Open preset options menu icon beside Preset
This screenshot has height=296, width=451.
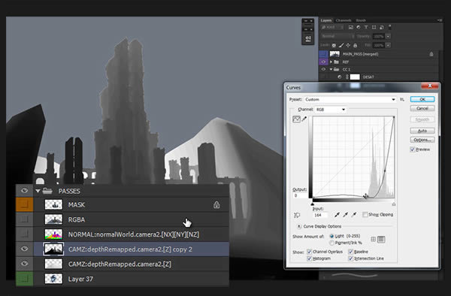[402, 99]
